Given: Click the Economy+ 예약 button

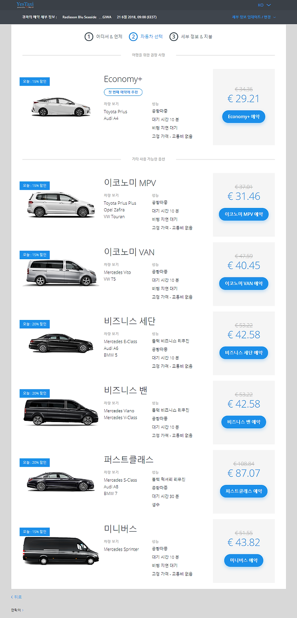Looking at the screenshot, I should point(244,117).
